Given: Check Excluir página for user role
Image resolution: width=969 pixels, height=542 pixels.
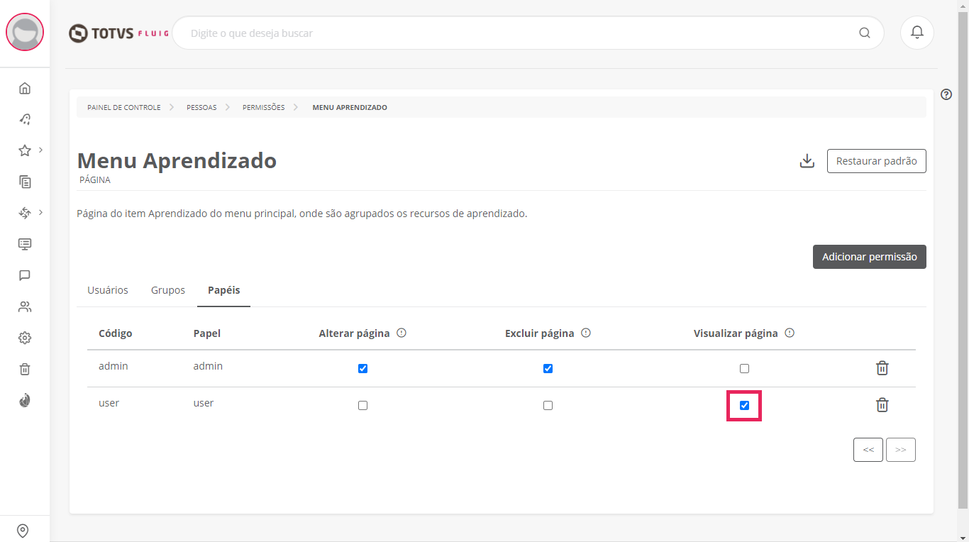Looking at the screenshot, I should pos(548,406).
